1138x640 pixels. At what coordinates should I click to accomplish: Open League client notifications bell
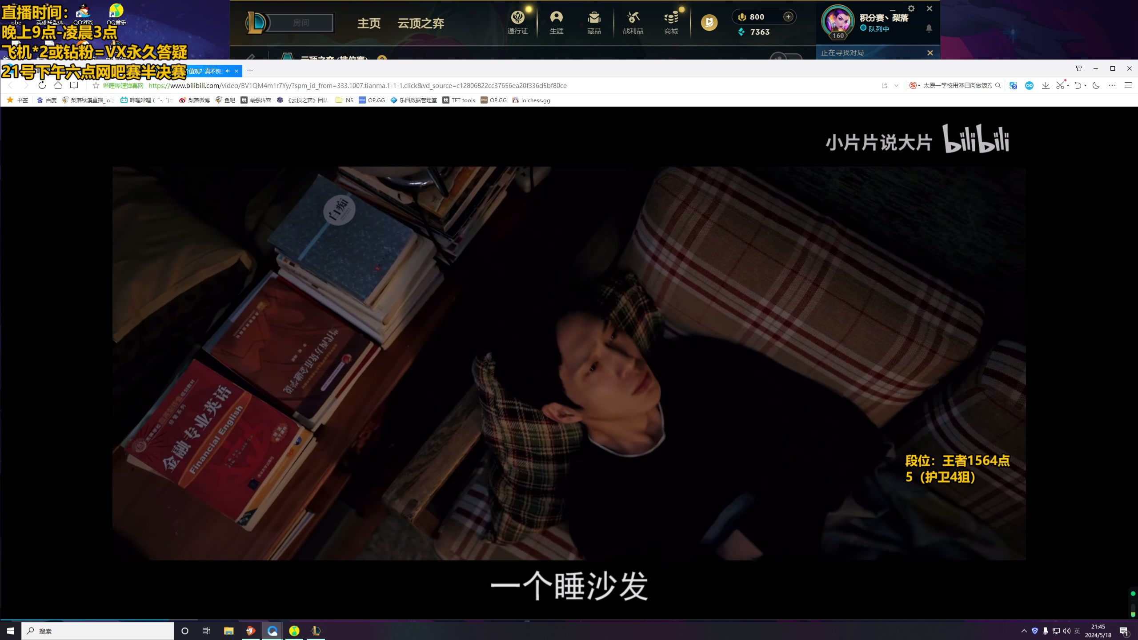click(929, 28)
